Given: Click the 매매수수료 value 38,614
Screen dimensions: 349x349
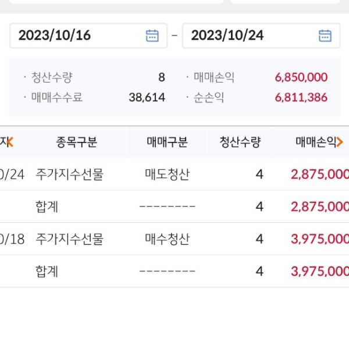Looking at the screenshot, I should click(x=147, y=98).
